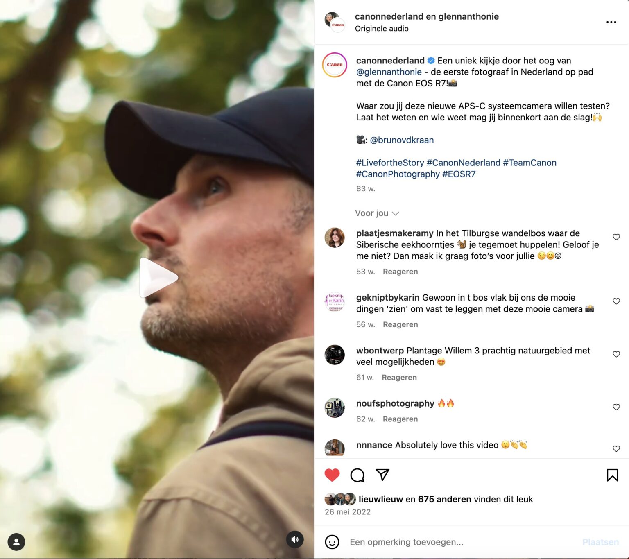Like the noufsphotography comment

[x=616, y=407]
